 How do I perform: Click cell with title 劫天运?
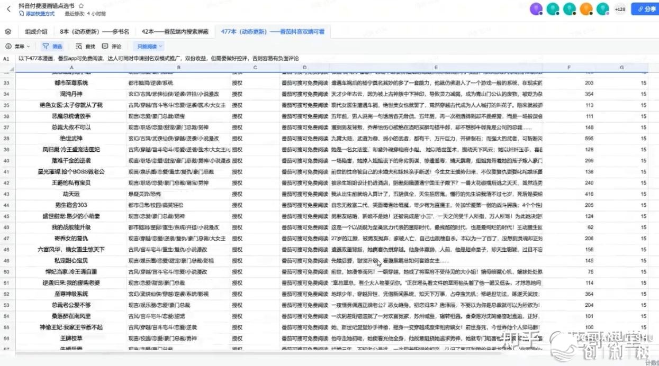pos(70,194)
